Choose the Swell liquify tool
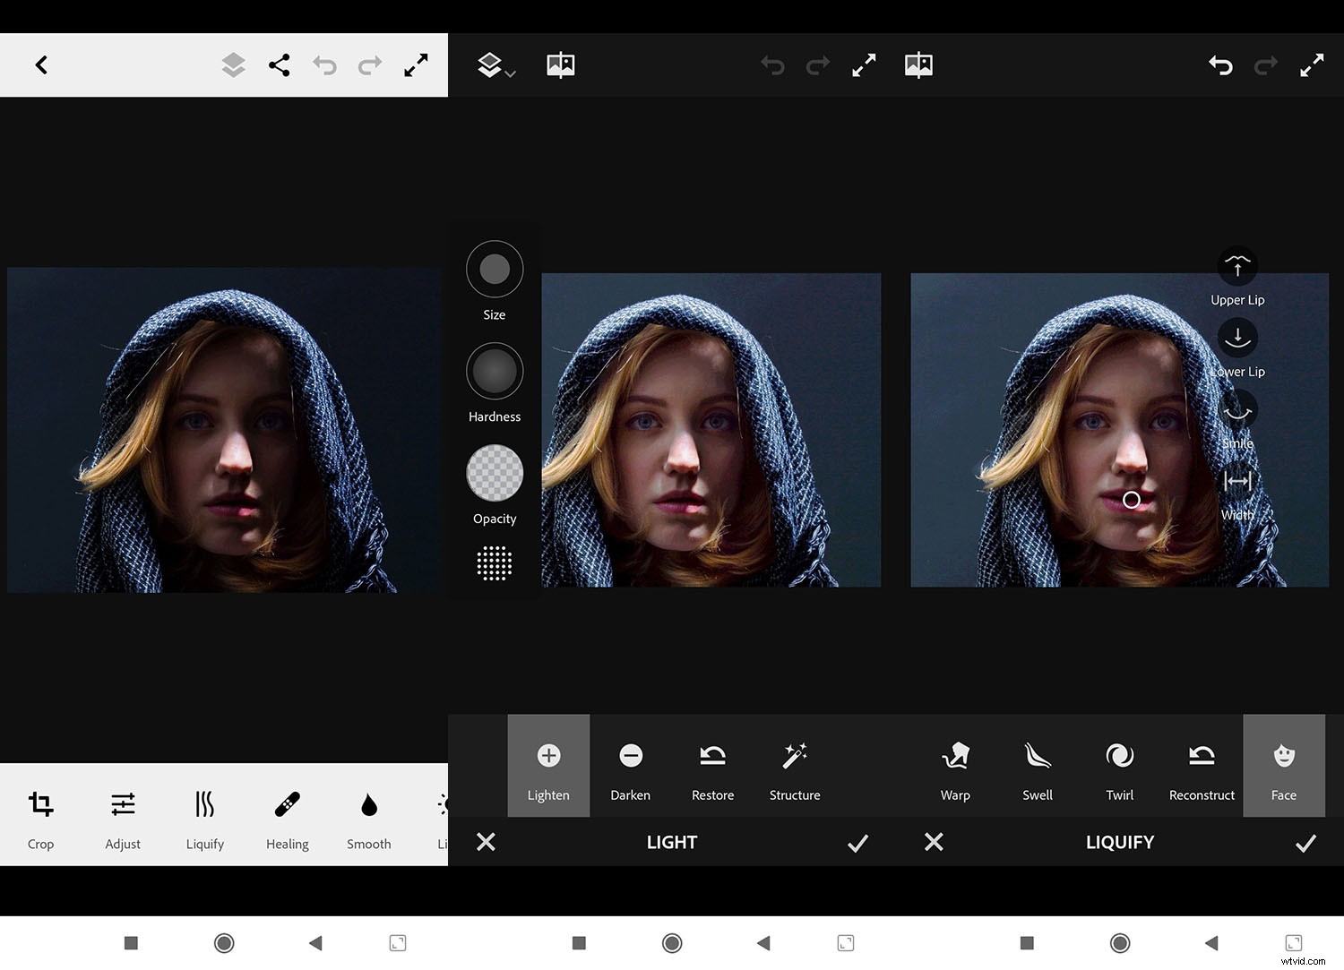The height and width of the screenshot is (970, 1344). [1037, 766]
